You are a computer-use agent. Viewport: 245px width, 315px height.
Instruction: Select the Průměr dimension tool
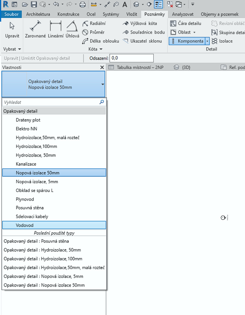(93, 32)
